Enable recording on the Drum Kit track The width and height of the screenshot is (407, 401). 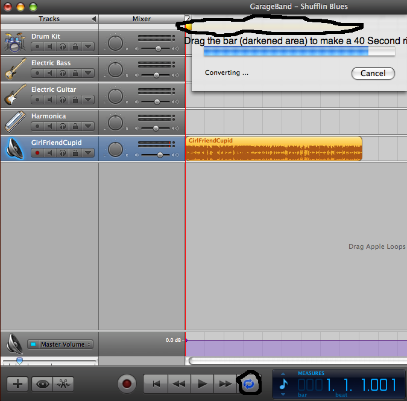point(37,47)
